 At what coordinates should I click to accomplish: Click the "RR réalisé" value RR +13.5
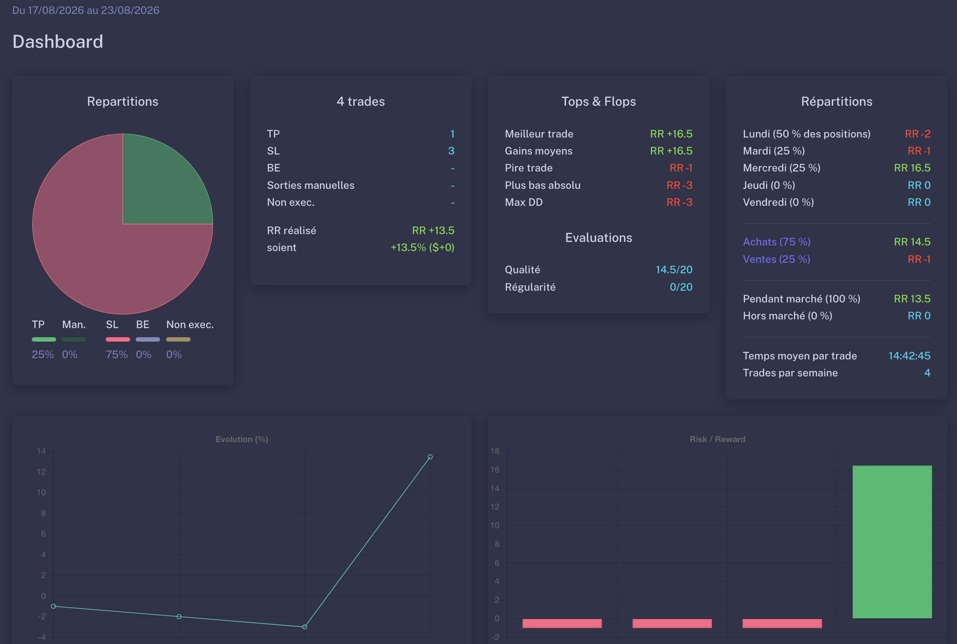pos(433,230)
